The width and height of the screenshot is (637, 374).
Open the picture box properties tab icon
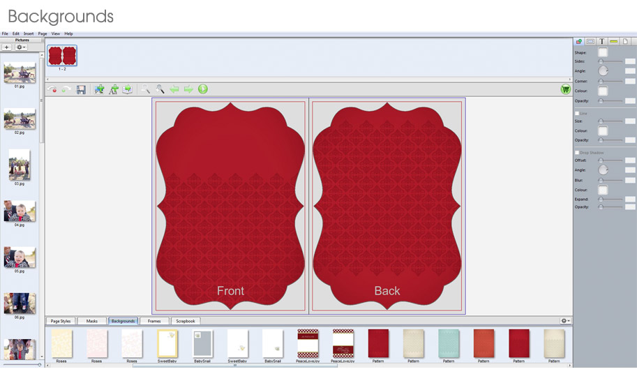[x=590, y=41]
